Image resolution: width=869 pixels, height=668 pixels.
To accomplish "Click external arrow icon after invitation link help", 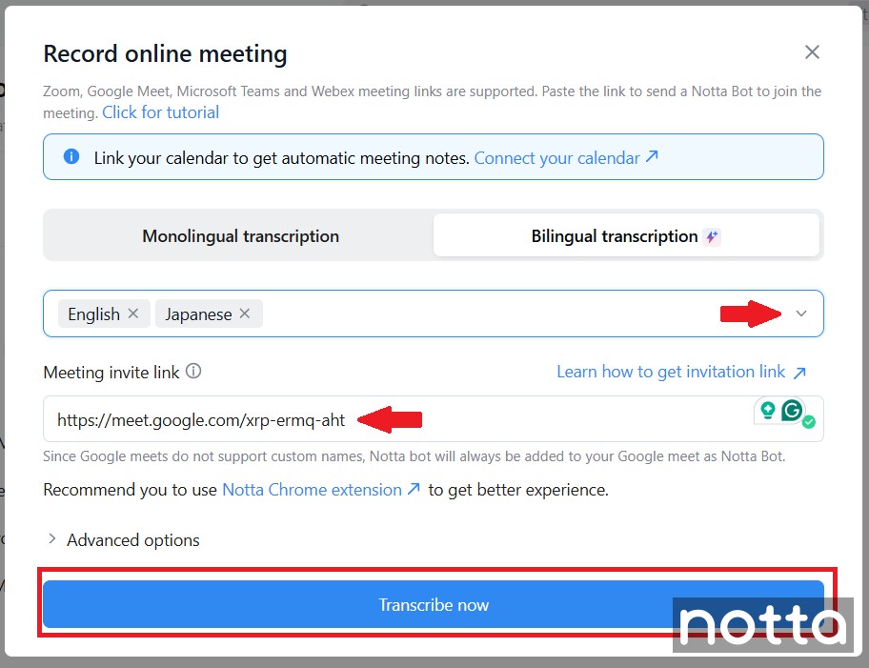I will (x=799, y=372).
